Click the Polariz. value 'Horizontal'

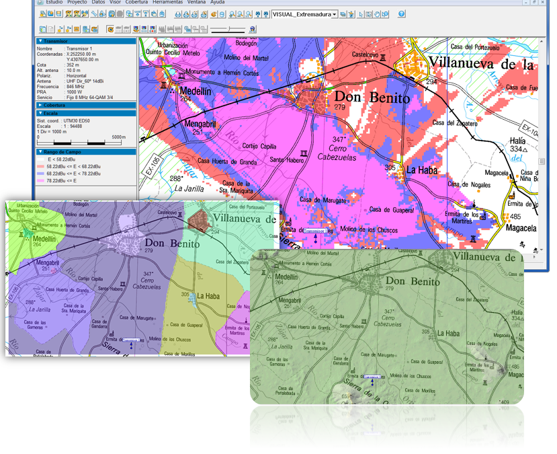[x=77, y=76]
